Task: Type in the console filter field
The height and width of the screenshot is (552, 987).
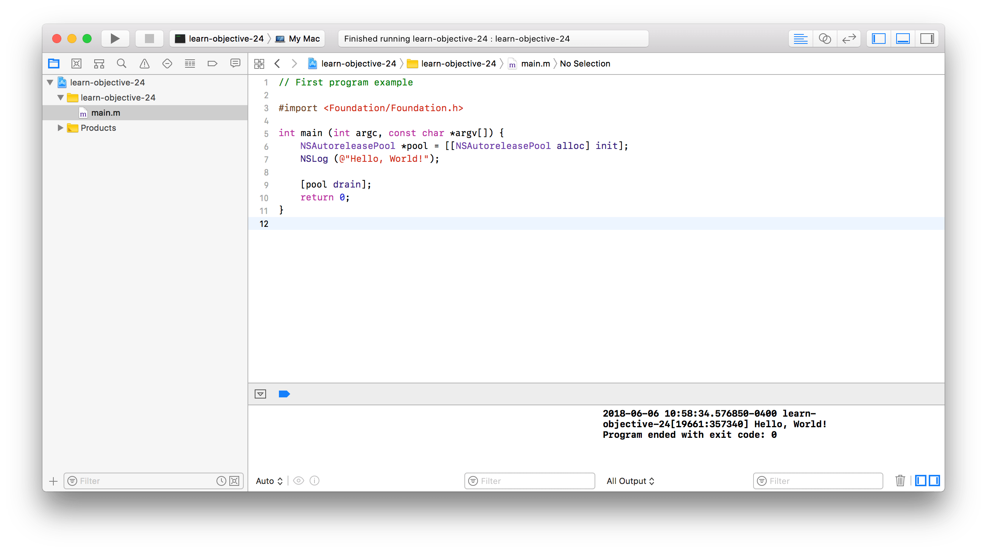Action: (x=818, y=481)
